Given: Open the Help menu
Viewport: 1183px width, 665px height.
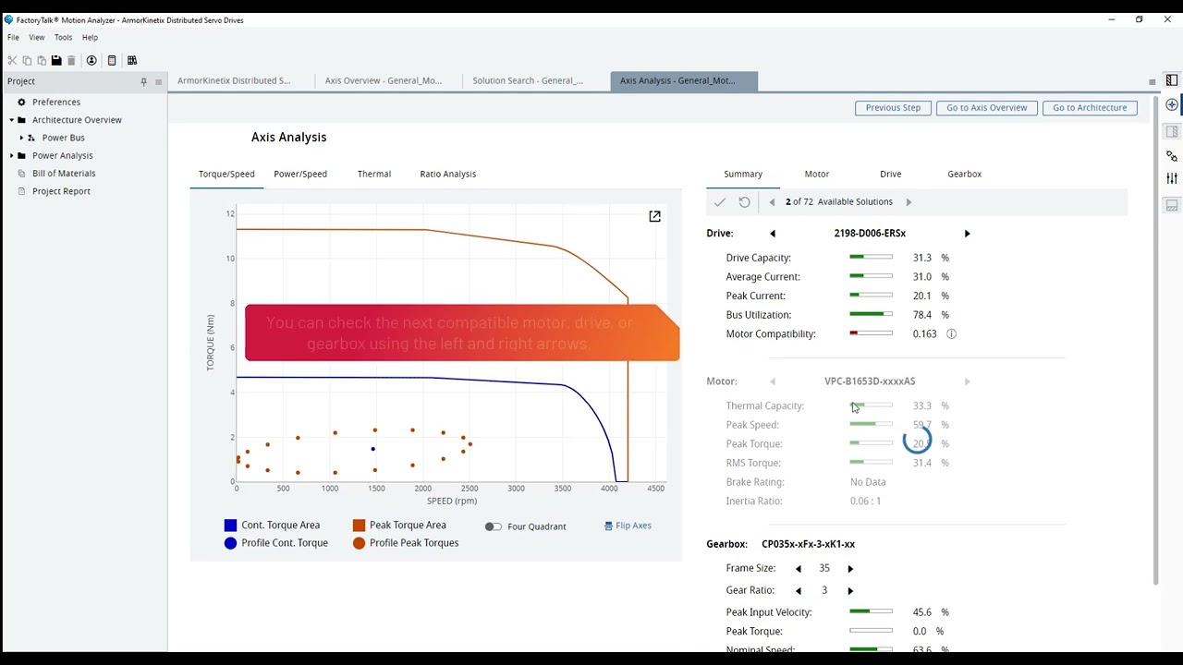Looking at the screenshot, I should click(x=90, y=38).
